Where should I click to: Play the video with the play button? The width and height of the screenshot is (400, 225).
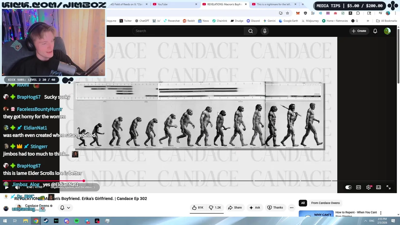[7, 187]
